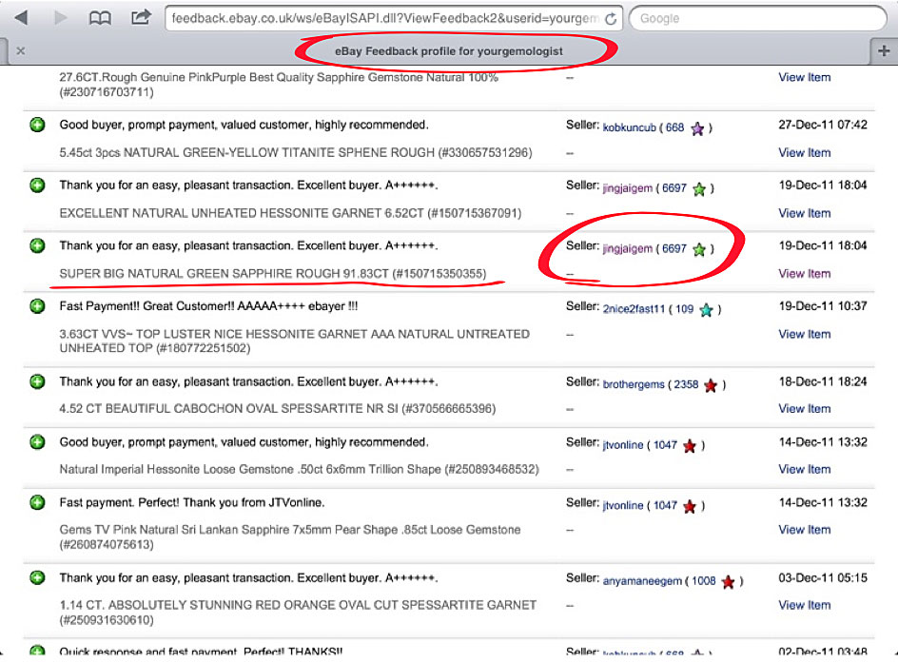Click red star beside brothergems score 2358
The image size is (898, 663).
[711, 385]
